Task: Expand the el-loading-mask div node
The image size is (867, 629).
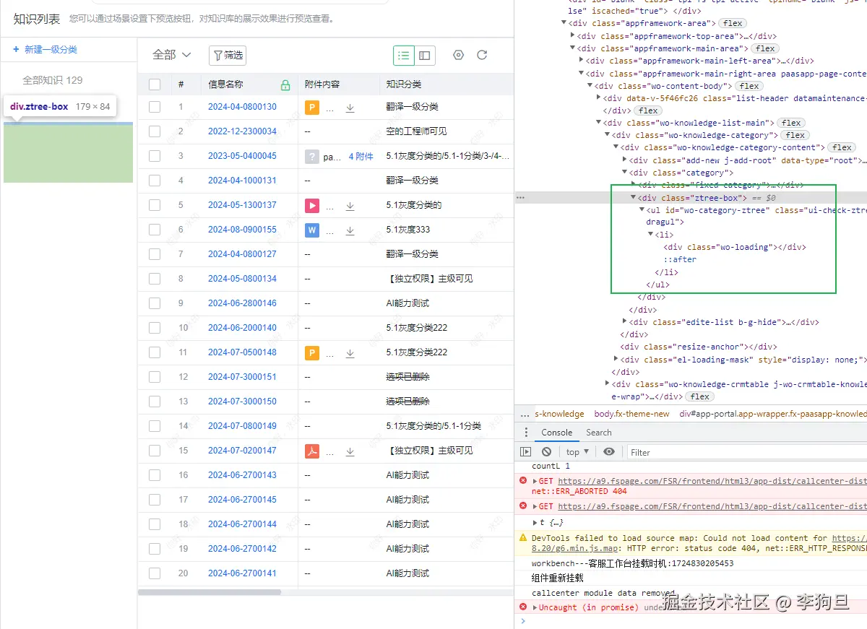Action: 616,359
